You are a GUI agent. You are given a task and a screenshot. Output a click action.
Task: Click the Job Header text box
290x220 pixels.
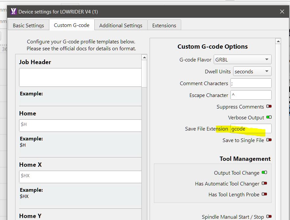pyautogui.click(x=80, y=77)
